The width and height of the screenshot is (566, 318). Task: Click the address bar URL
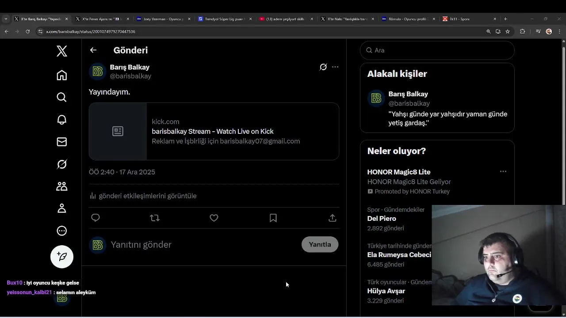click(x=91, y=32)
